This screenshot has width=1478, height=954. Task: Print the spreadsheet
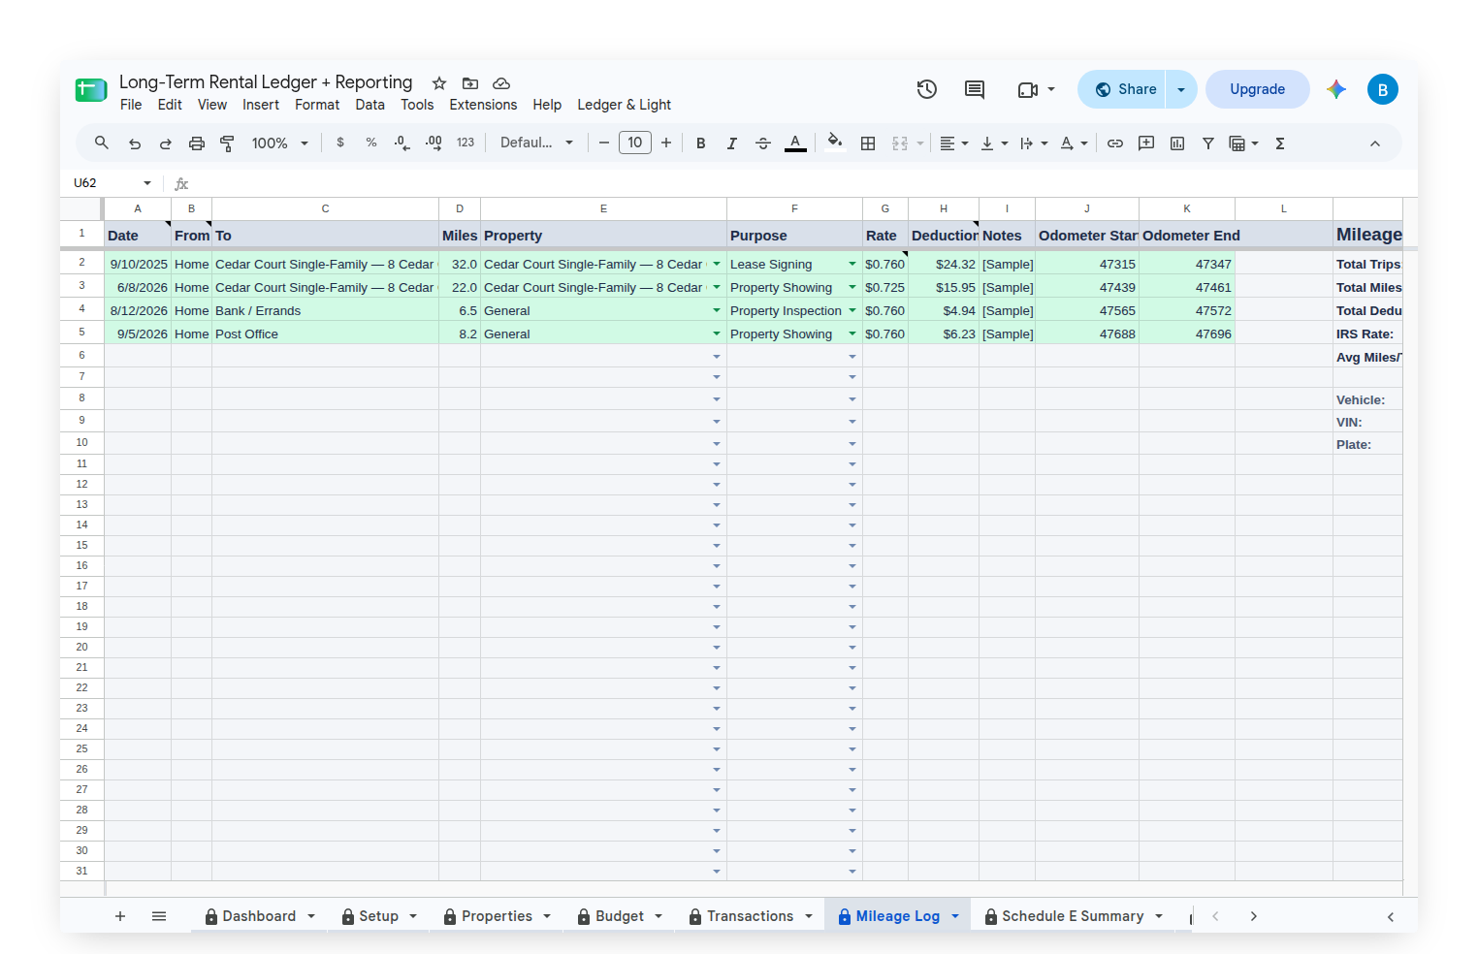[197, 143]
